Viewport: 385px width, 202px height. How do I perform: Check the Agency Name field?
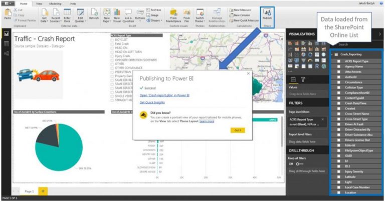(x=339, y=66)
